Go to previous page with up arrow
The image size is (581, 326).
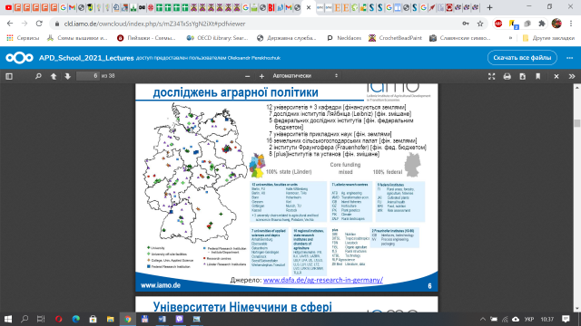(54, 76)
